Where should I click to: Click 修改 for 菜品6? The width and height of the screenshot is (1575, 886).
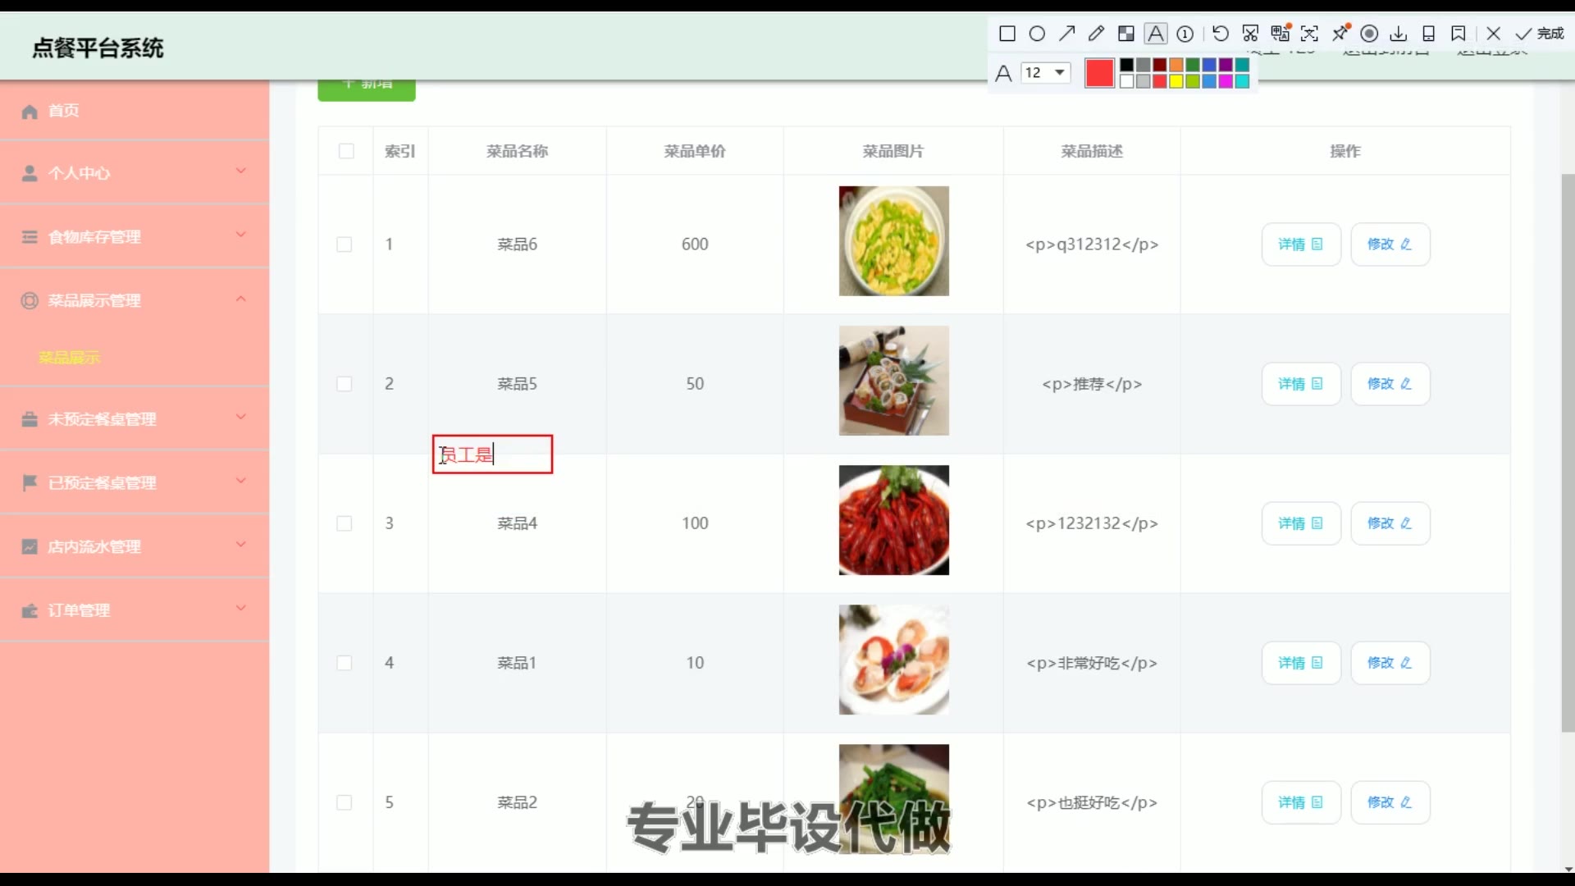coord(1390,244)
